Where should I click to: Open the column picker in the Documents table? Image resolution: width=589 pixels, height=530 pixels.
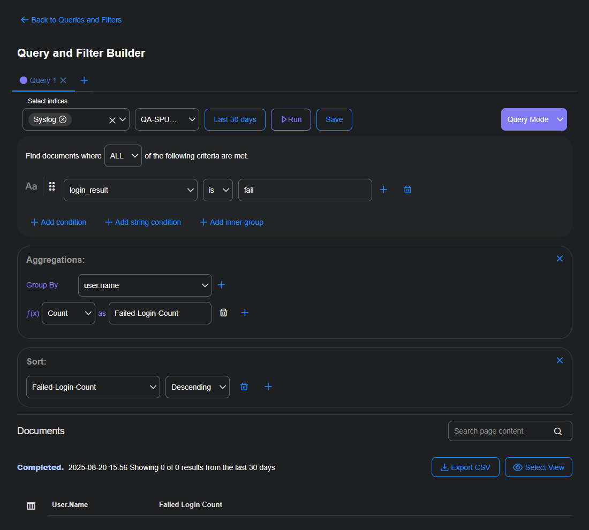coord(31,505)
